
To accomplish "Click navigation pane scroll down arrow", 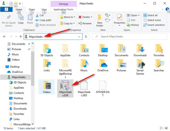I will pyautogui.click(x=33, y=124).
